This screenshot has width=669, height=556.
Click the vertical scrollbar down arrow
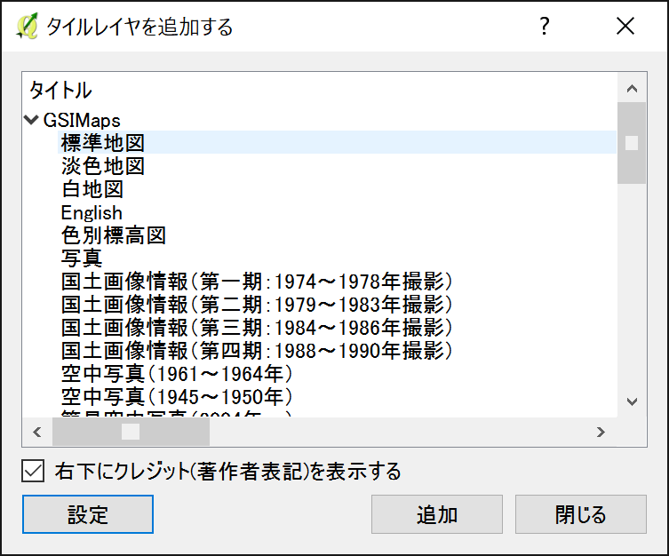click(x=632, y=401)
